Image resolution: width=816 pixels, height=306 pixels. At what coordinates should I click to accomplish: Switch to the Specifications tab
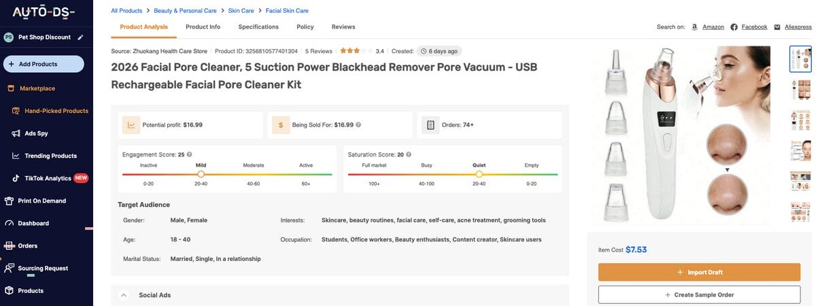click(258, 27)
